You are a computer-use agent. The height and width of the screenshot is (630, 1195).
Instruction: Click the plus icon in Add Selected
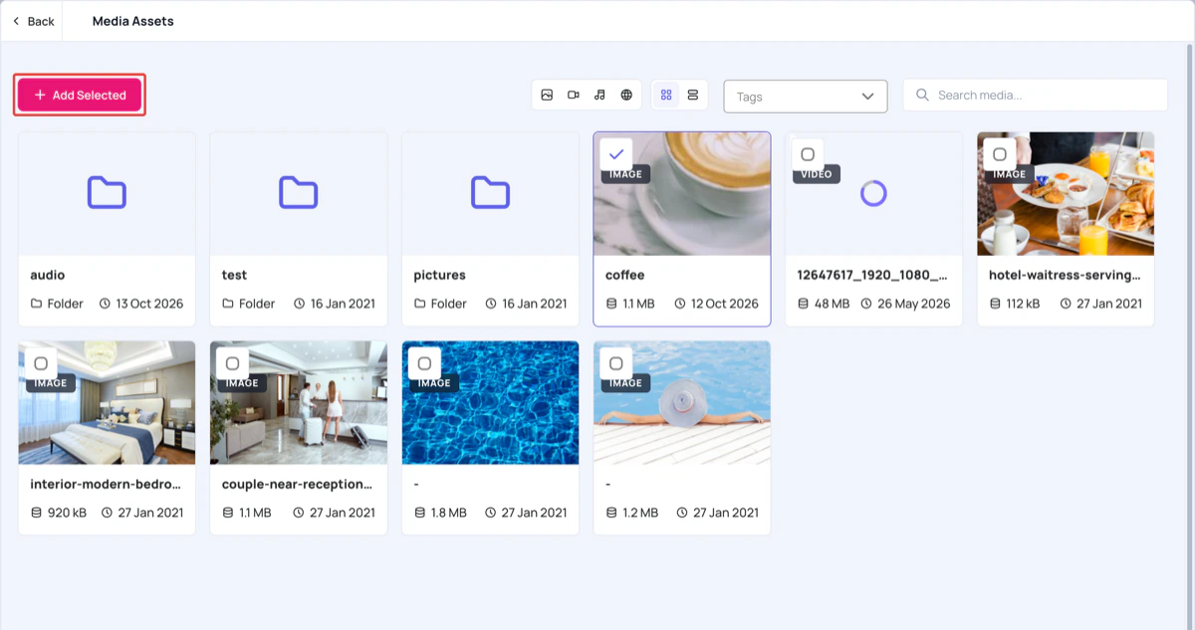40,96
